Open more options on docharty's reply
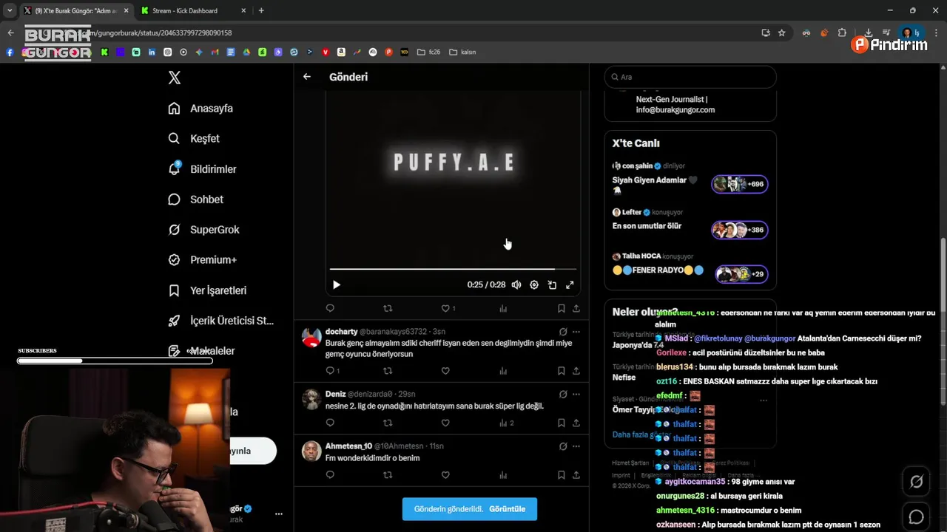 (576, 332)
